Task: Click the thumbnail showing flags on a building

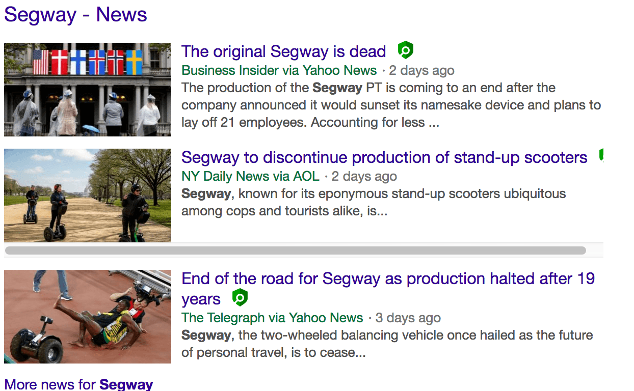Action: coord(88,90)
